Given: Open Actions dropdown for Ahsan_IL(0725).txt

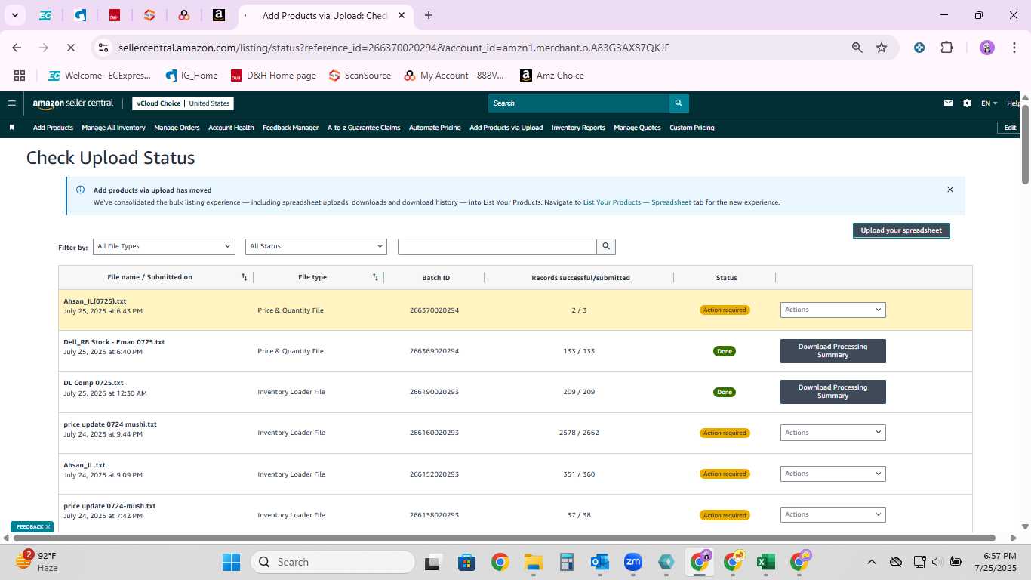Looking at the screenshot, I should pos(832,310).
